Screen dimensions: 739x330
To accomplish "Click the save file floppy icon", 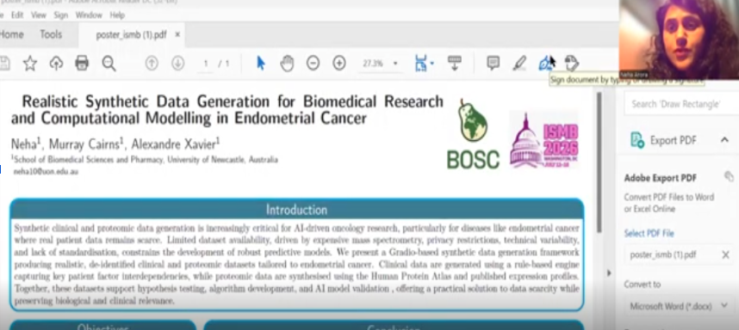I will point(4,63).
